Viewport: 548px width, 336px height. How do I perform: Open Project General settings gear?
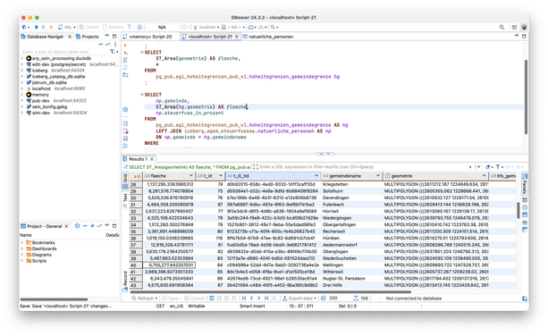(x=77, y=226)
